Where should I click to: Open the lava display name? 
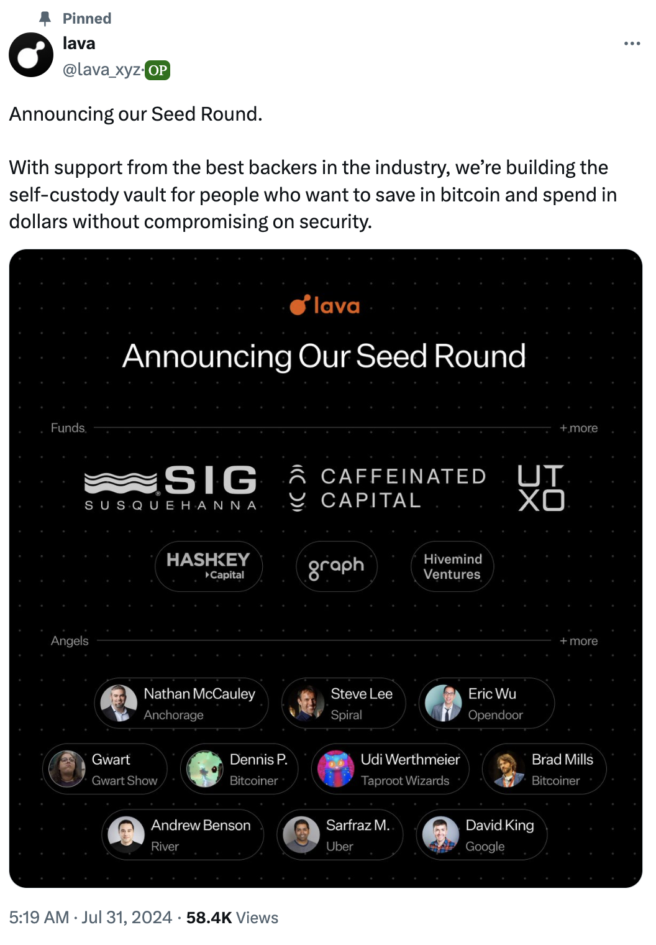tap(79, 44)
